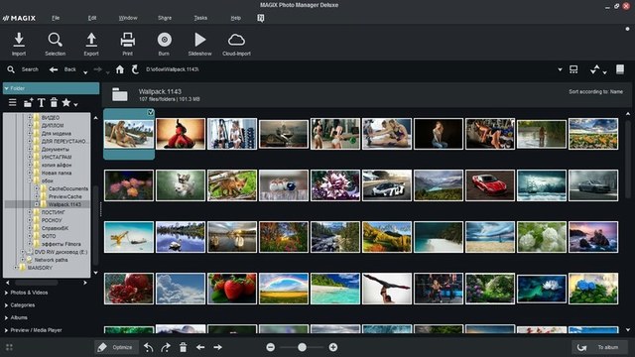Go to next image arrow in bottom bar

click(218, 347)
